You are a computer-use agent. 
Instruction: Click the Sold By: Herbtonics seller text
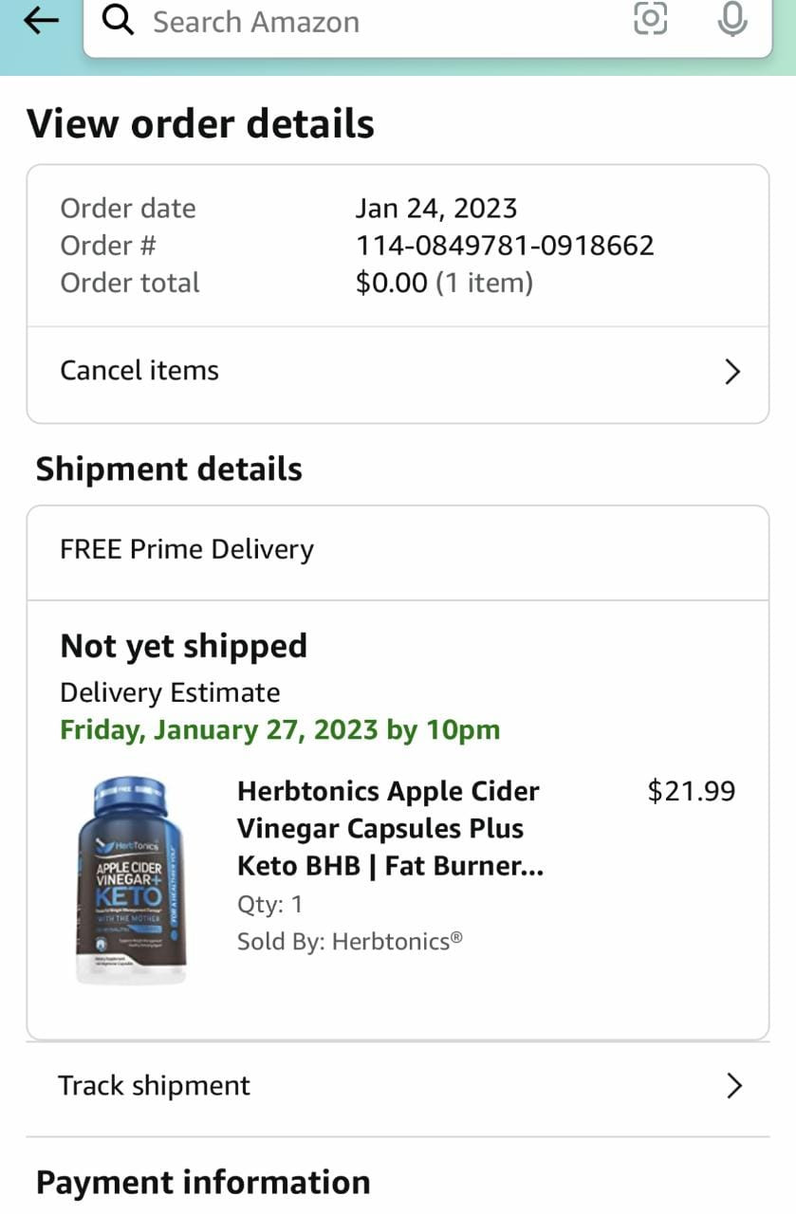pyautogui.click(x=349, y=941)
